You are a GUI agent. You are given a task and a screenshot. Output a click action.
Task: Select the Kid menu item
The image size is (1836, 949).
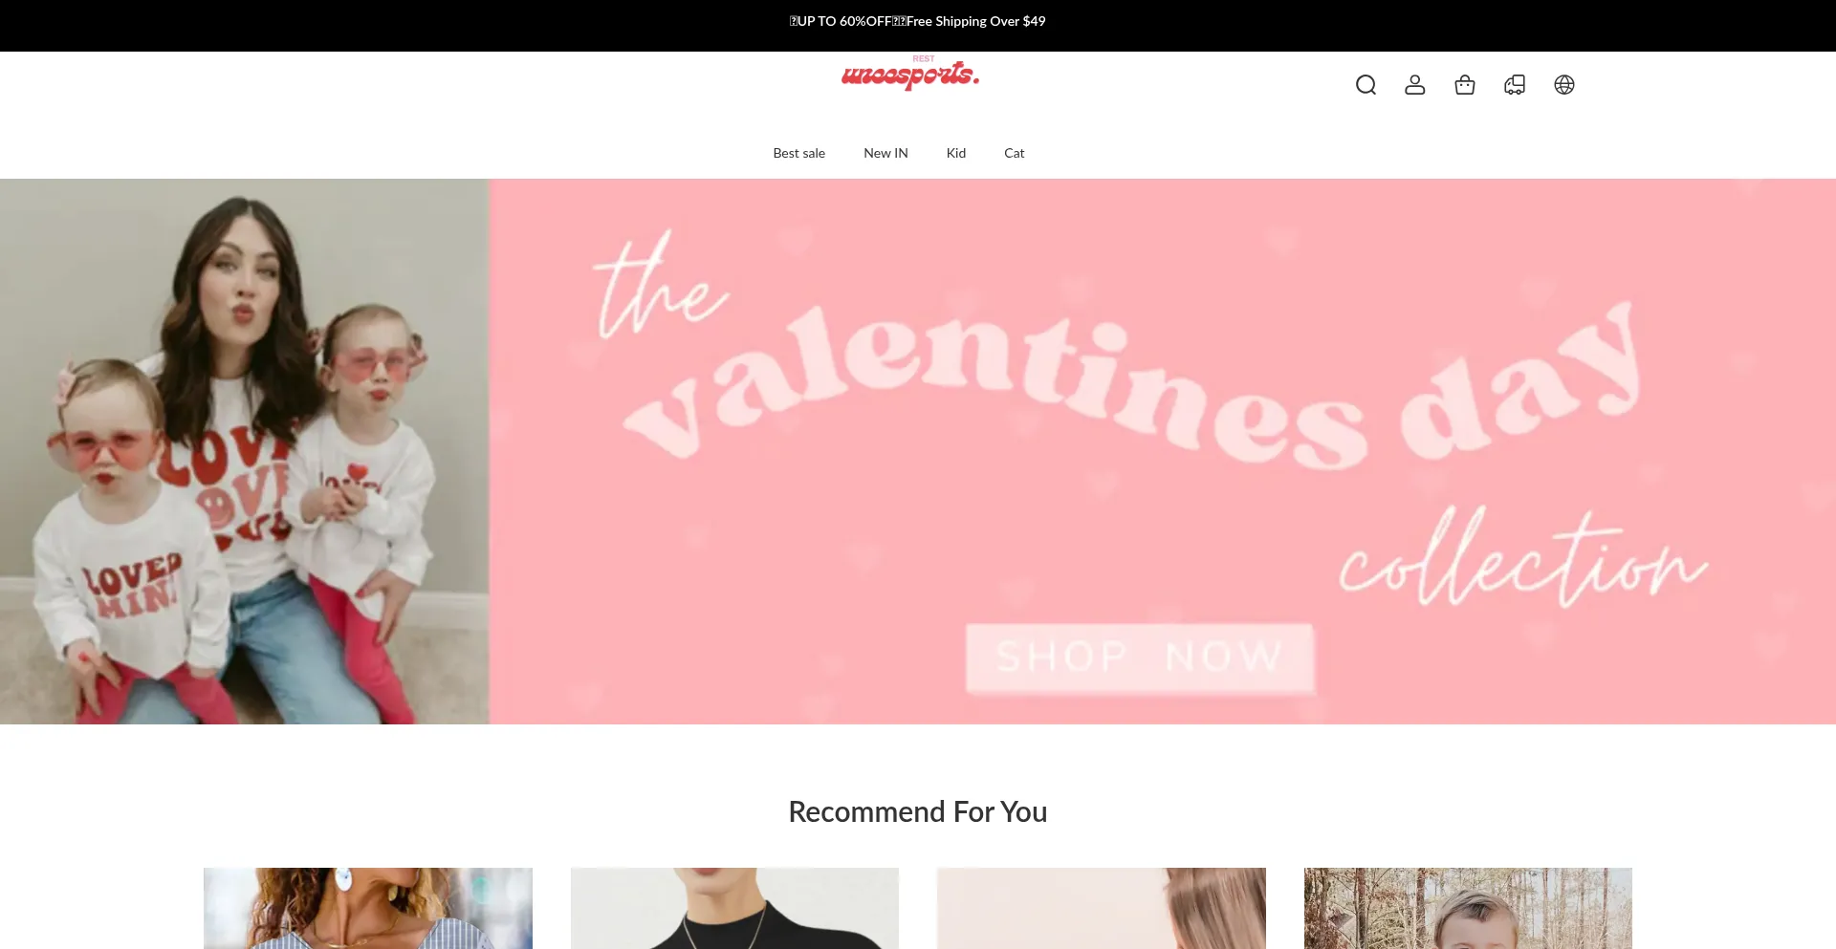tap(956, 153)
